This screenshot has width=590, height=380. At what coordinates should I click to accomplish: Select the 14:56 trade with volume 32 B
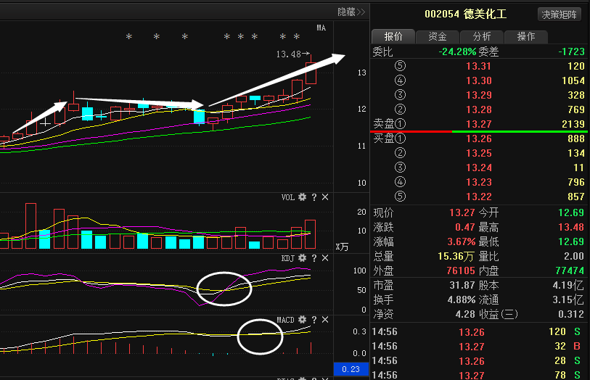478,346
